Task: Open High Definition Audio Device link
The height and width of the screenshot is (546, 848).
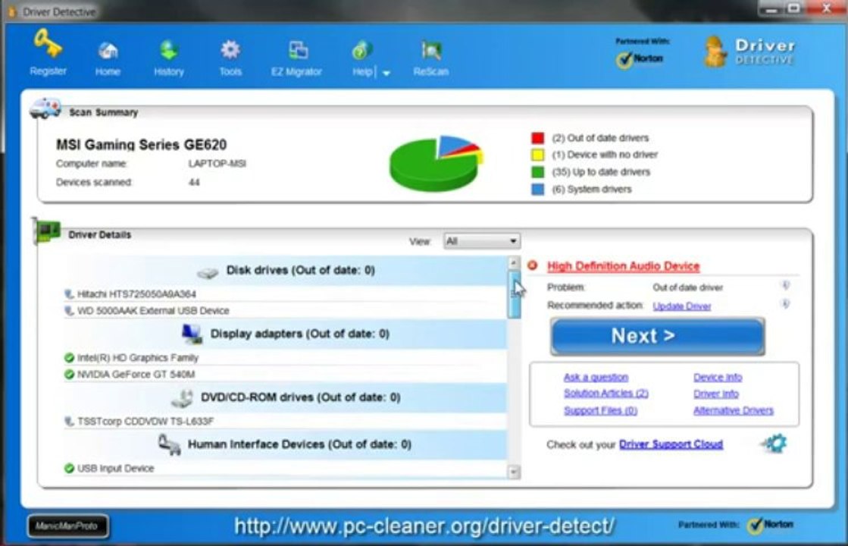Action: click(x=624, y=266)
